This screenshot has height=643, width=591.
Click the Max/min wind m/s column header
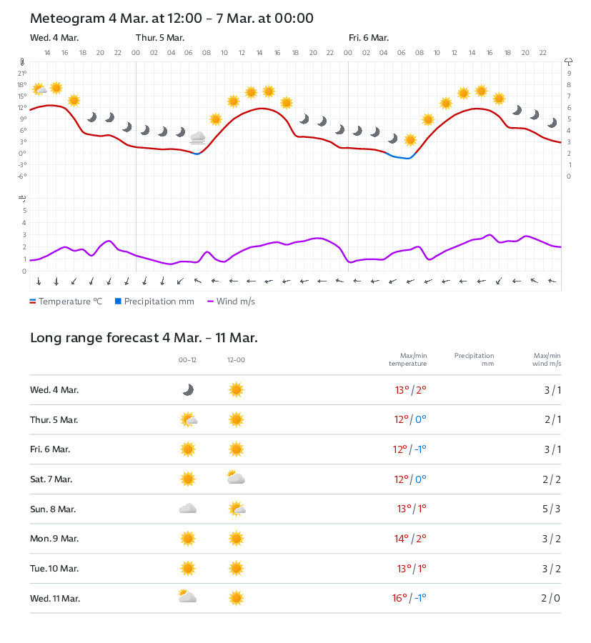(547, 359)
